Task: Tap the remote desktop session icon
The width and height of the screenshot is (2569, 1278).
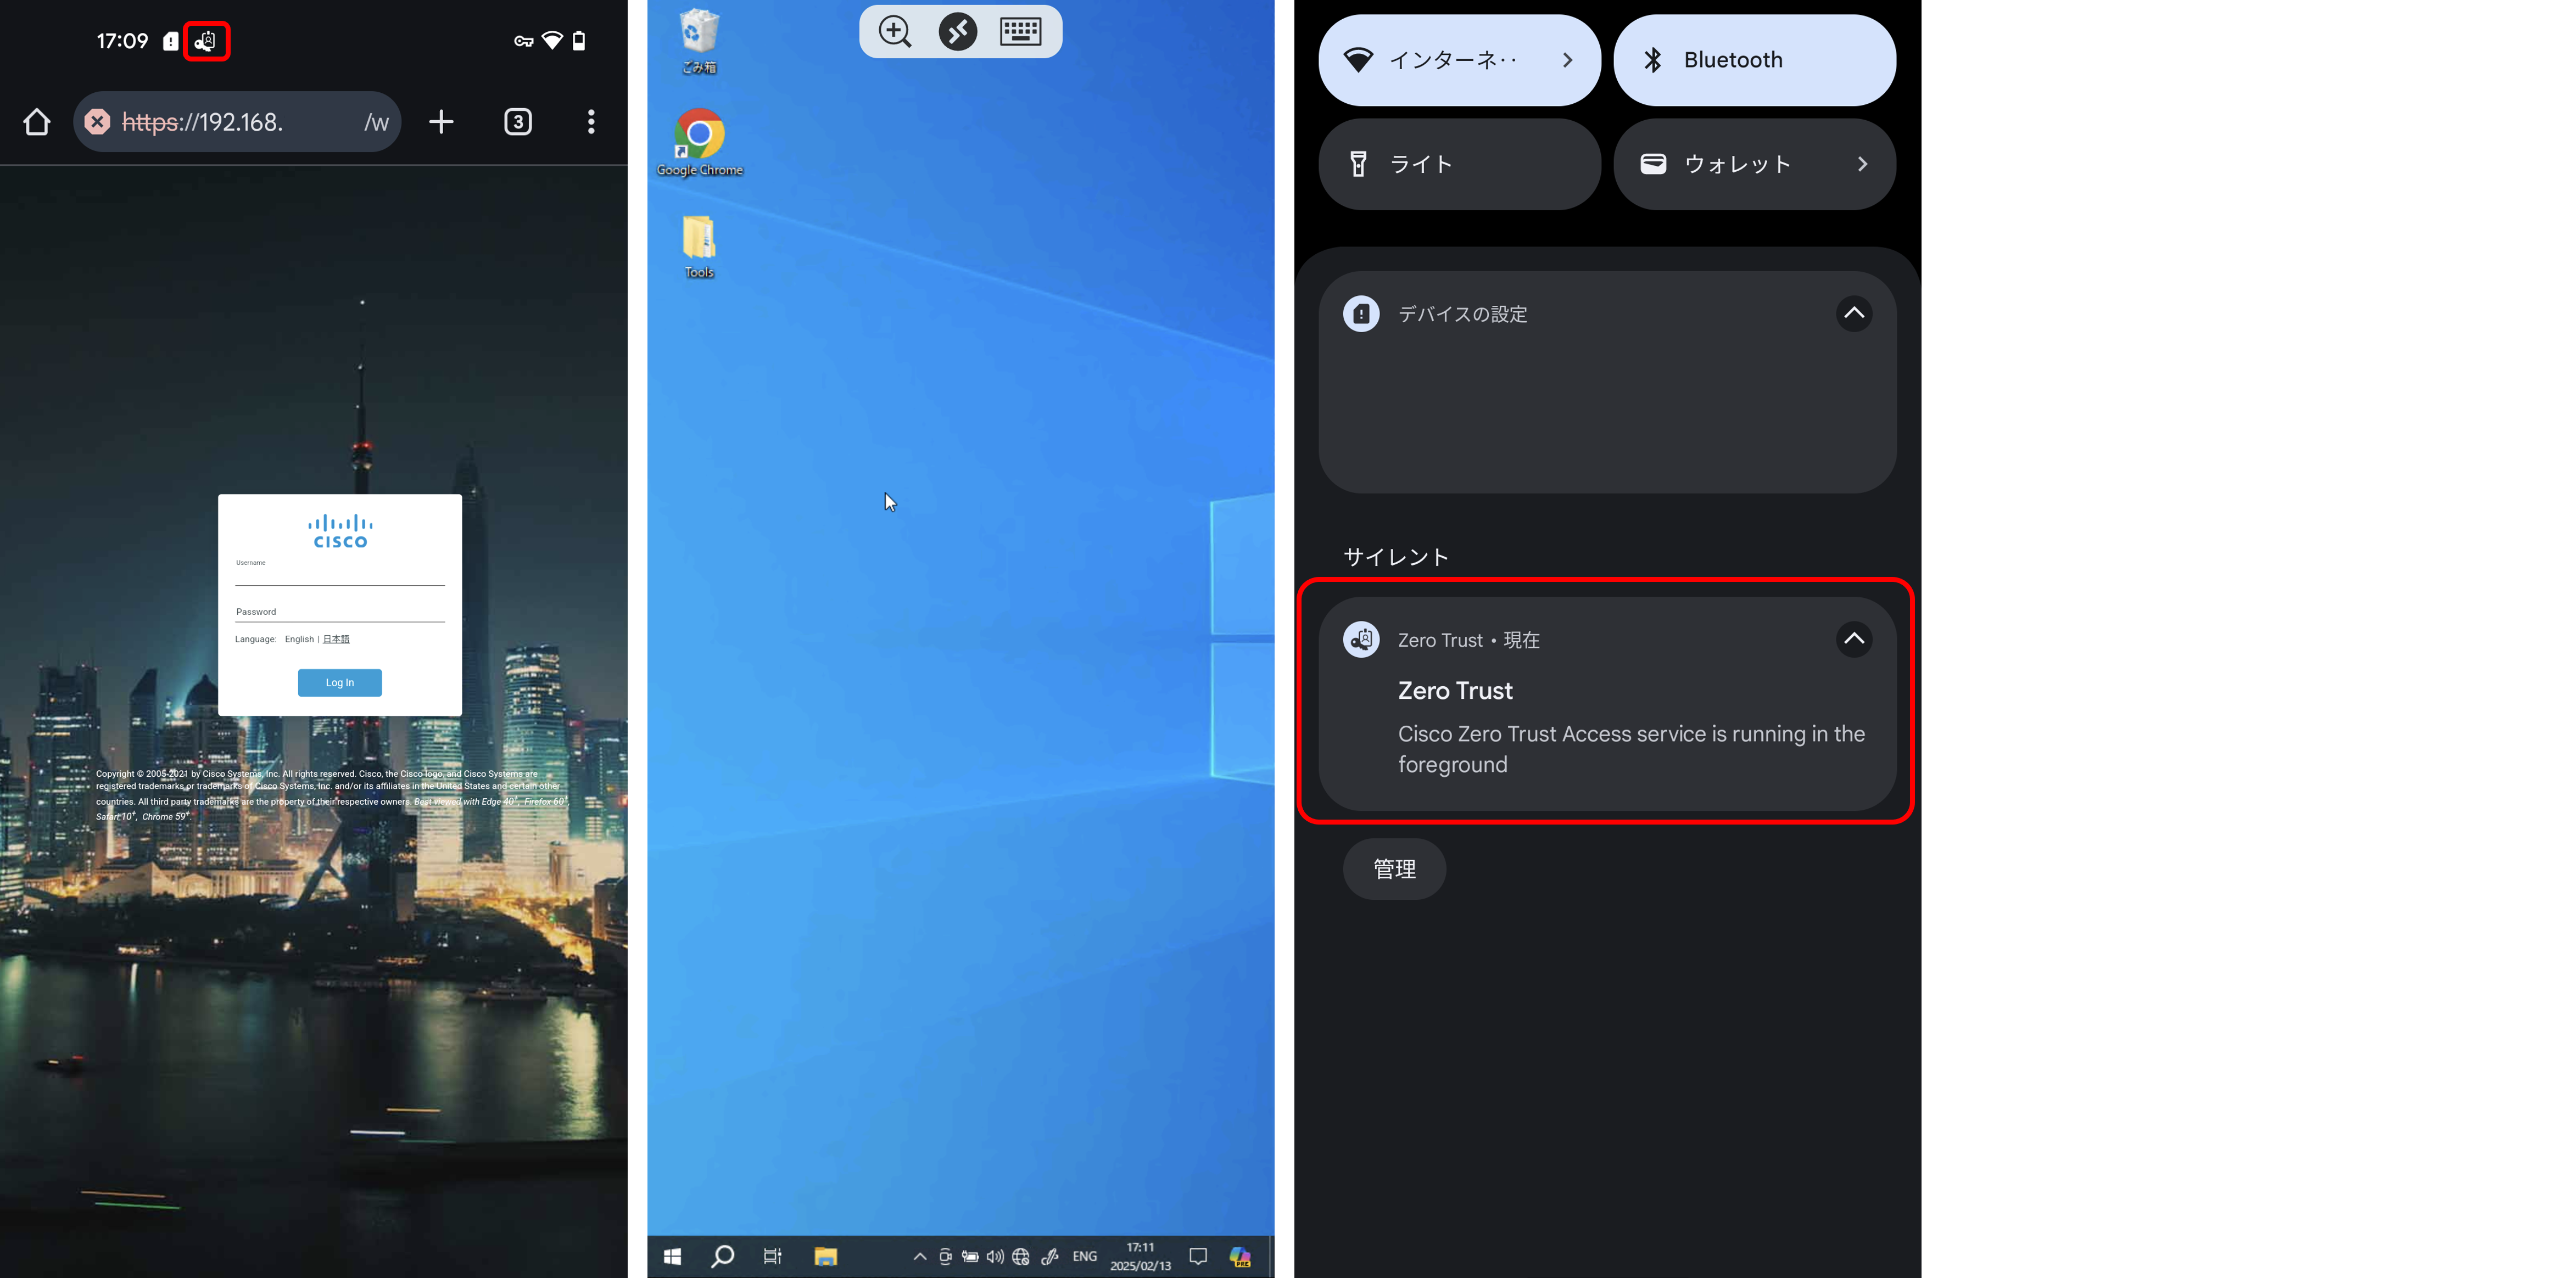Action: click(x=957, y=31)
